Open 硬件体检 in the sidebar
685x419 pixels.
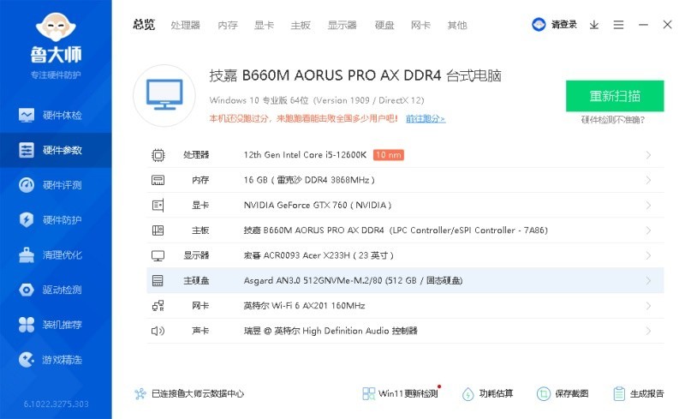56,115
